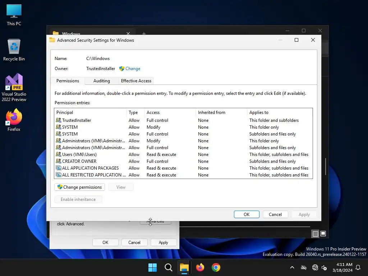Select SYSTEM entry with Full control
This screenshot has width=368, height=276.
[183, 134]
